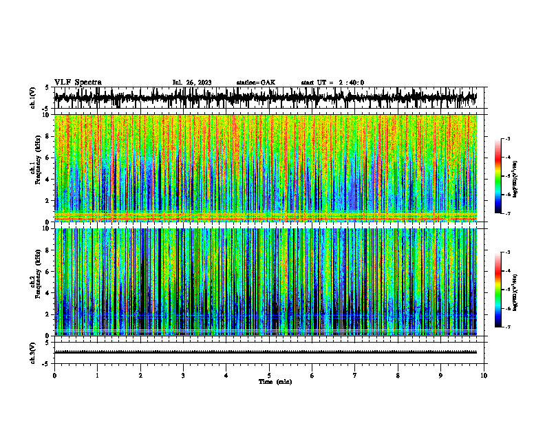Viewport: 545px width, 421px height.
Task: Click the upper color bar's PSD unit label
Action: pos(515,180)
